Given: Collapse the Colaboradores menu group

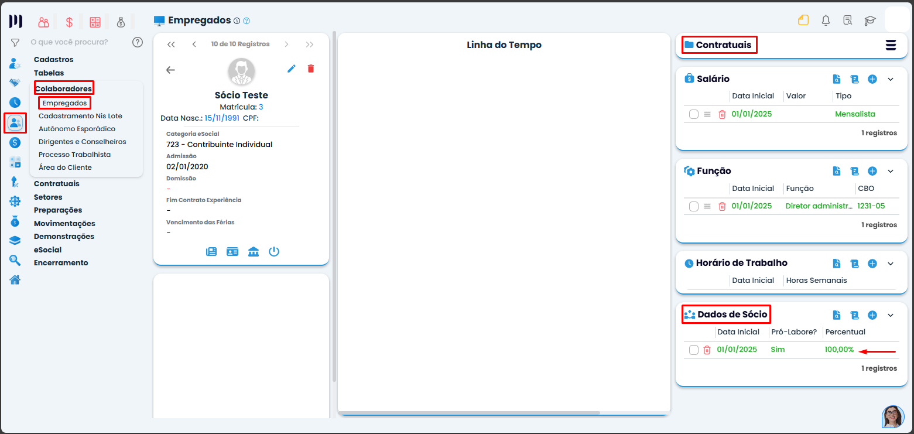Looking at the screenshot, I should tap(63, 88).
